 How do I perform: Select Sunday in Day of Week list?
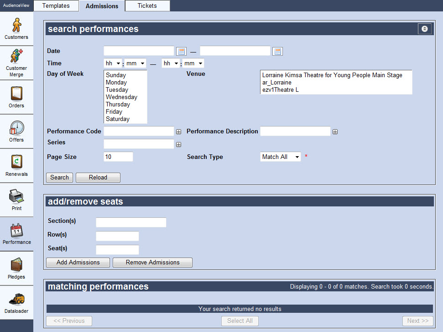click(x=125, y=75)
